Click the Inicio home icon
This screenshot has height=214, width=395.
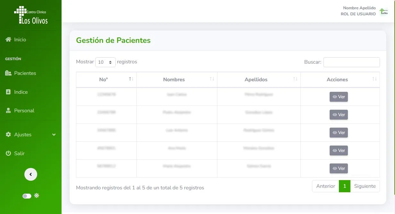[8, 40]
